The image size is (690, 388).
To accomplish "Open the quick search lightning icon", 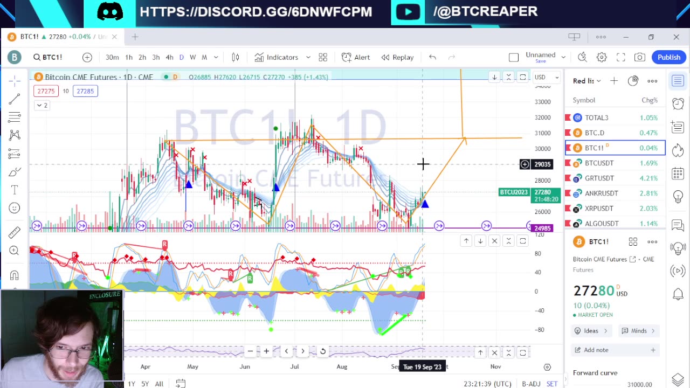I will (582, 57).
